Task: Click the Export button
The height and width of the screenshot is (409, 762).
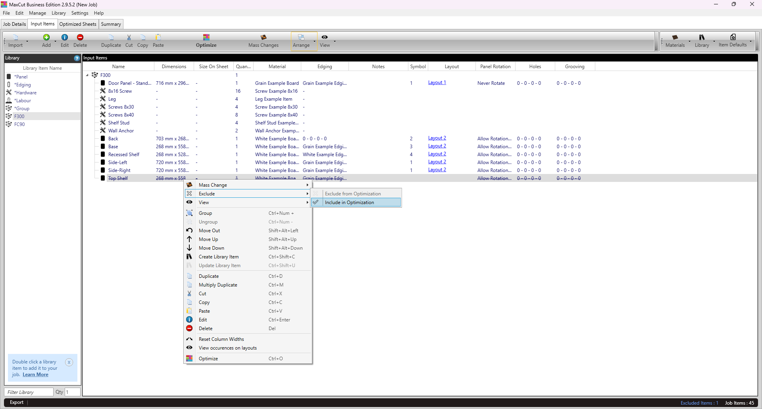Action: (x=17, y=402)
